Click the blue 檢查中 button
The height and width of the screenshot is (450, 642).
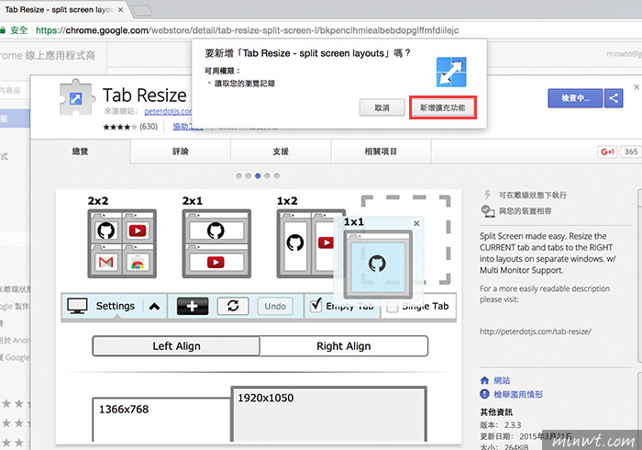pyautogui.click(x=575, y=98)
